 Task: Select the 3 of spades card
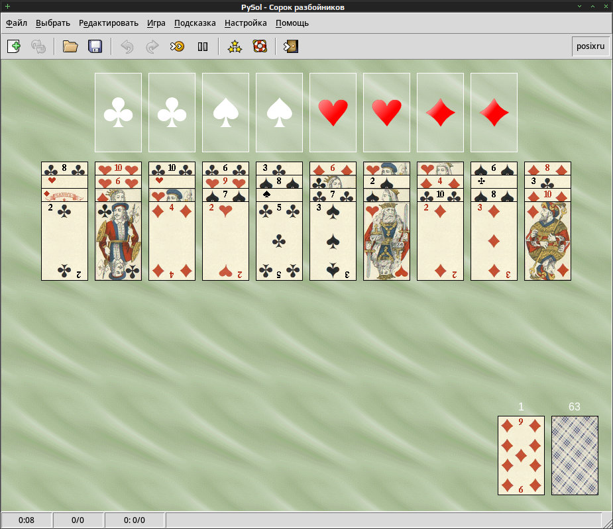point(333,241)
